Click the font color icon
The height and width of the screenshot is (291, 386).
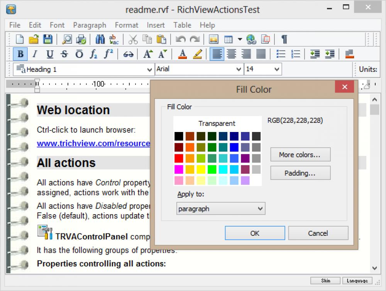pos(182,54)
